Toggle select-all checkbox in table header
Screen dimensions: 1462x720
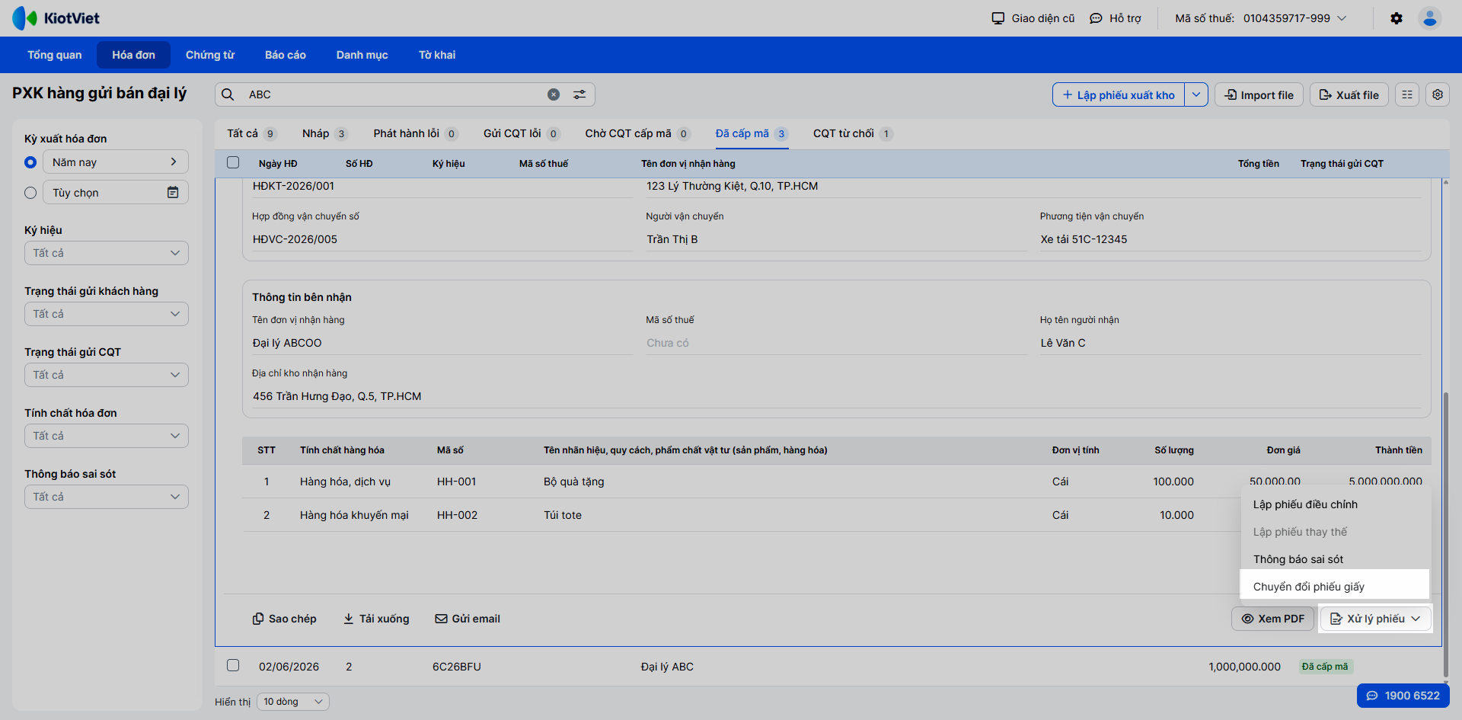tap(233, 162)
